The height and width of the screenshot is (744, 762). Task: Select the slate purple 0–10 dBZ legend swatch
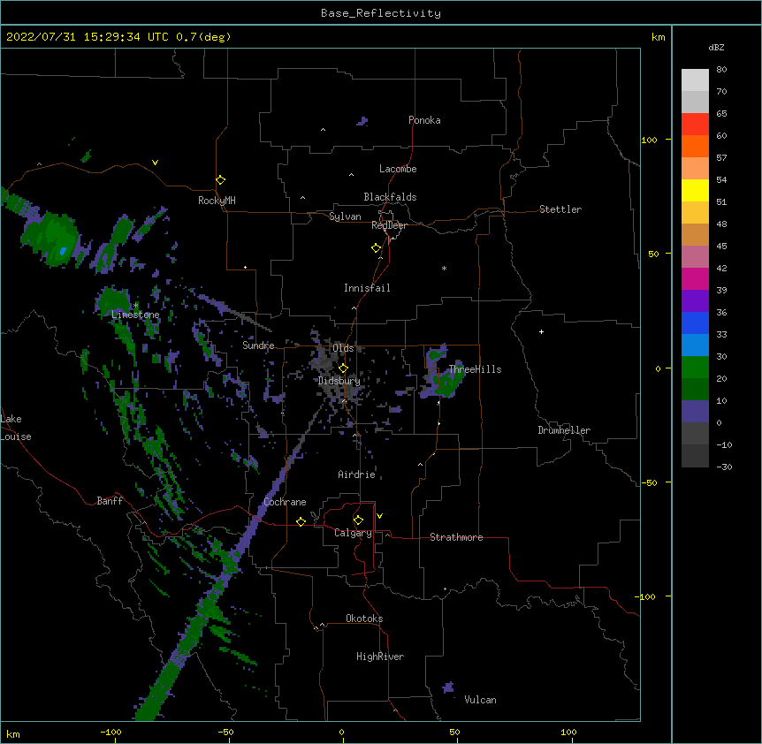pyautogui.click(x=695, y=412)
